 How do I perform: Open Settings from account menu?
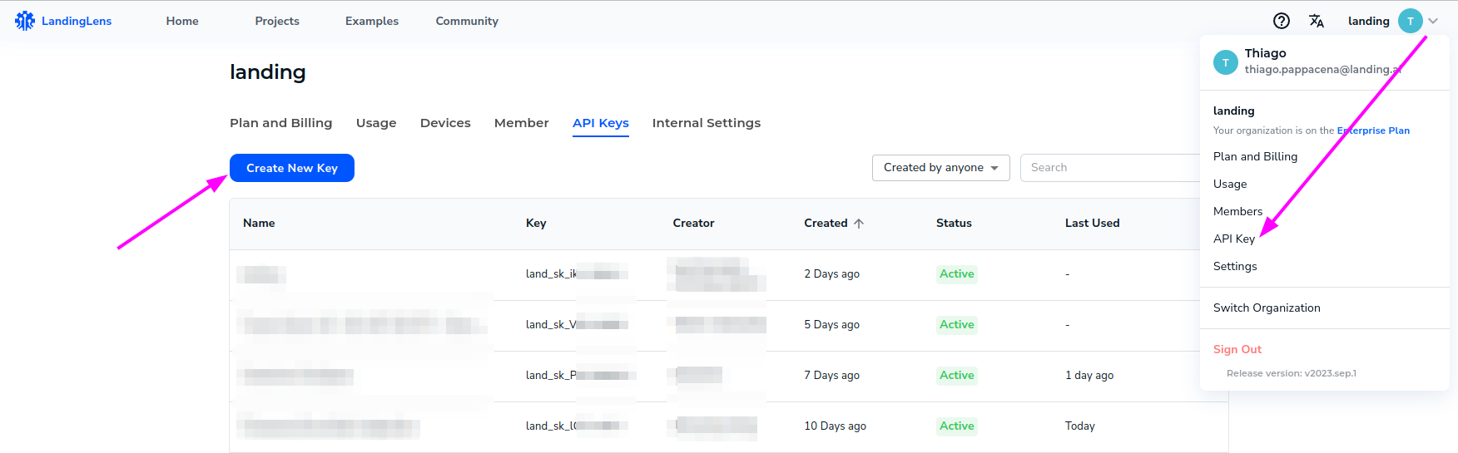1235,266
